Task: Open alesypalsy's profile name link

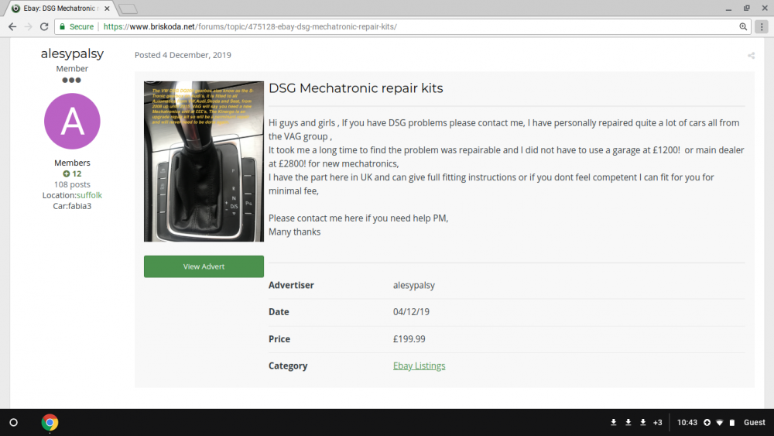Action: [x=72, y=53]
